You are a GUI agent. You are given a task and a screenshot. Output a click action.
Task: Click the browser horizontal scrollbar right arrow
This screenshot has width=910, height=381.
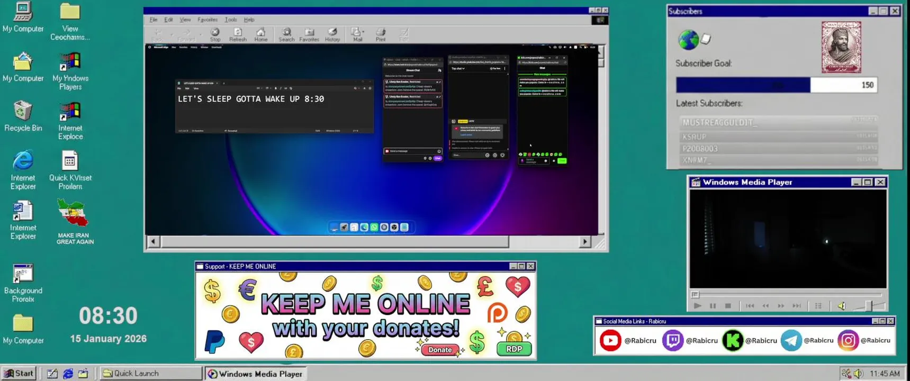click(584, 242)
